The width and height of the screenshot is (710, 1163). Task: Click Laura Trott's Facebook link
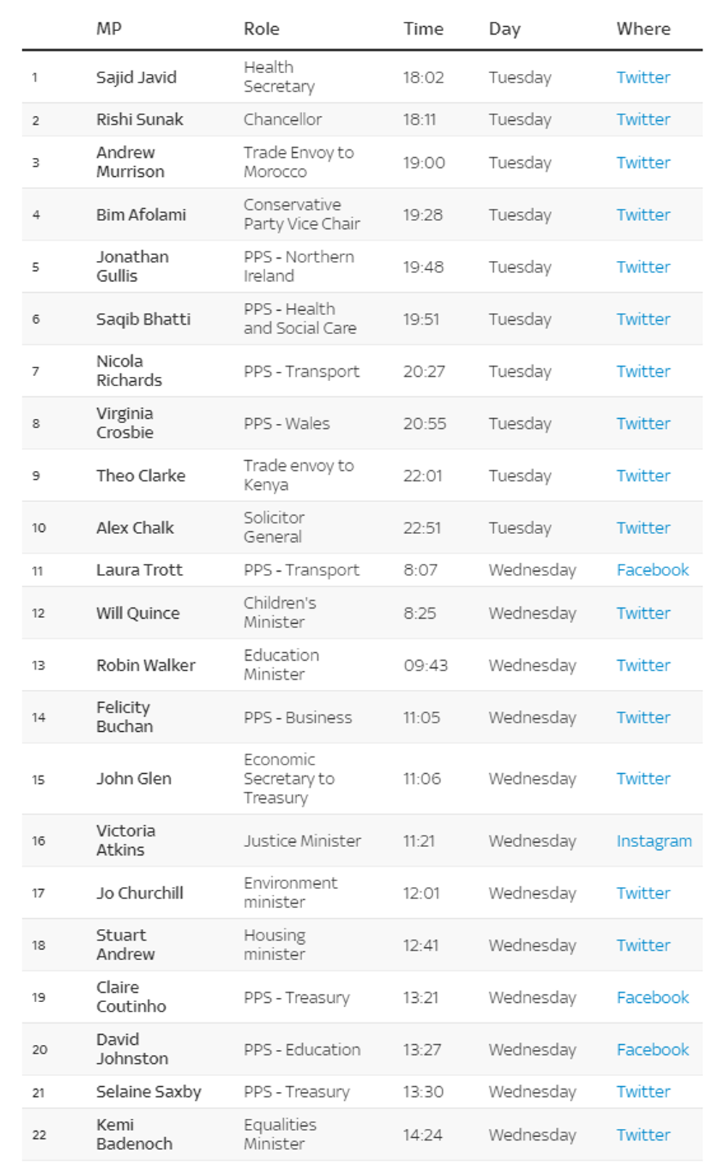652,570
